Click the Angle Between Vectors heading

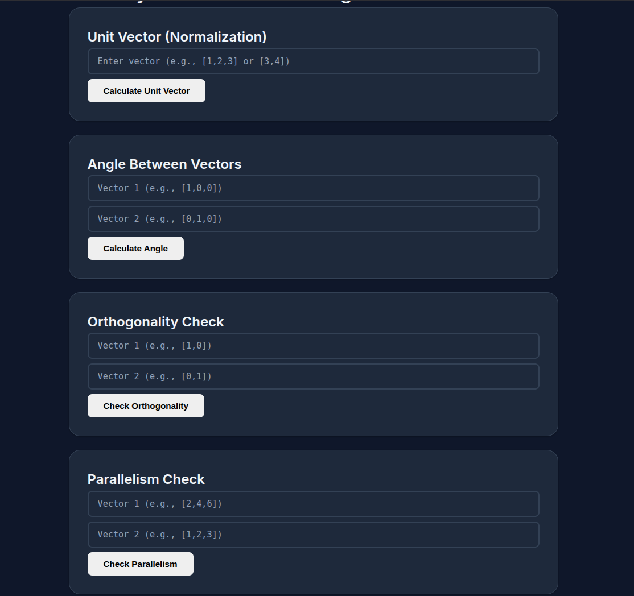click(164, 164)
